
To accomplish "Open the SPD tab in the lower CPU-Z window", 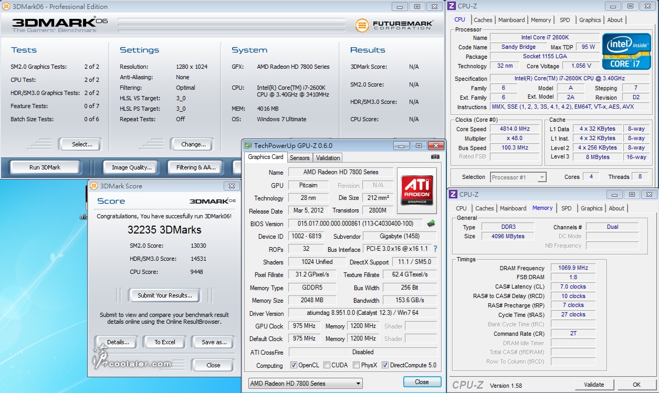I will (x=566, y=208).
